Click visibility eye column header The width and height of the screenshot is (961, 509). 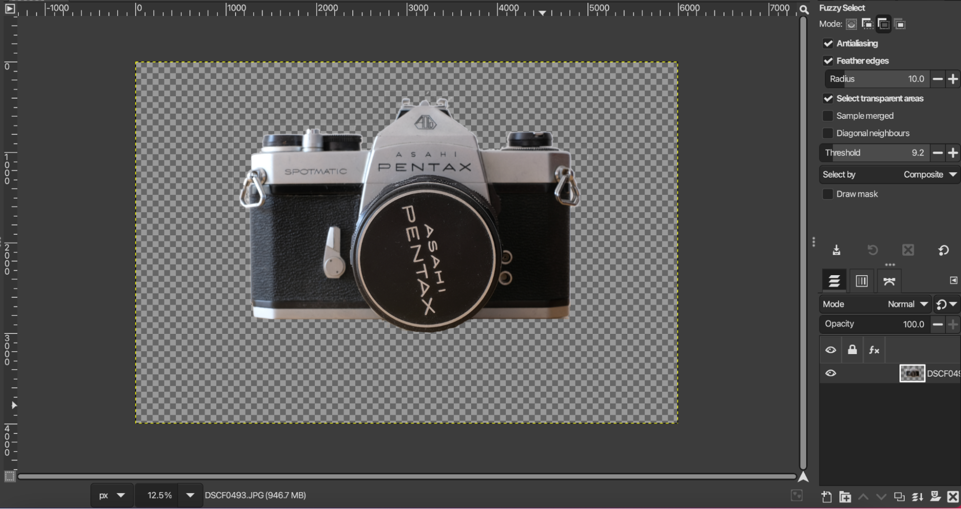click(831, 350)
